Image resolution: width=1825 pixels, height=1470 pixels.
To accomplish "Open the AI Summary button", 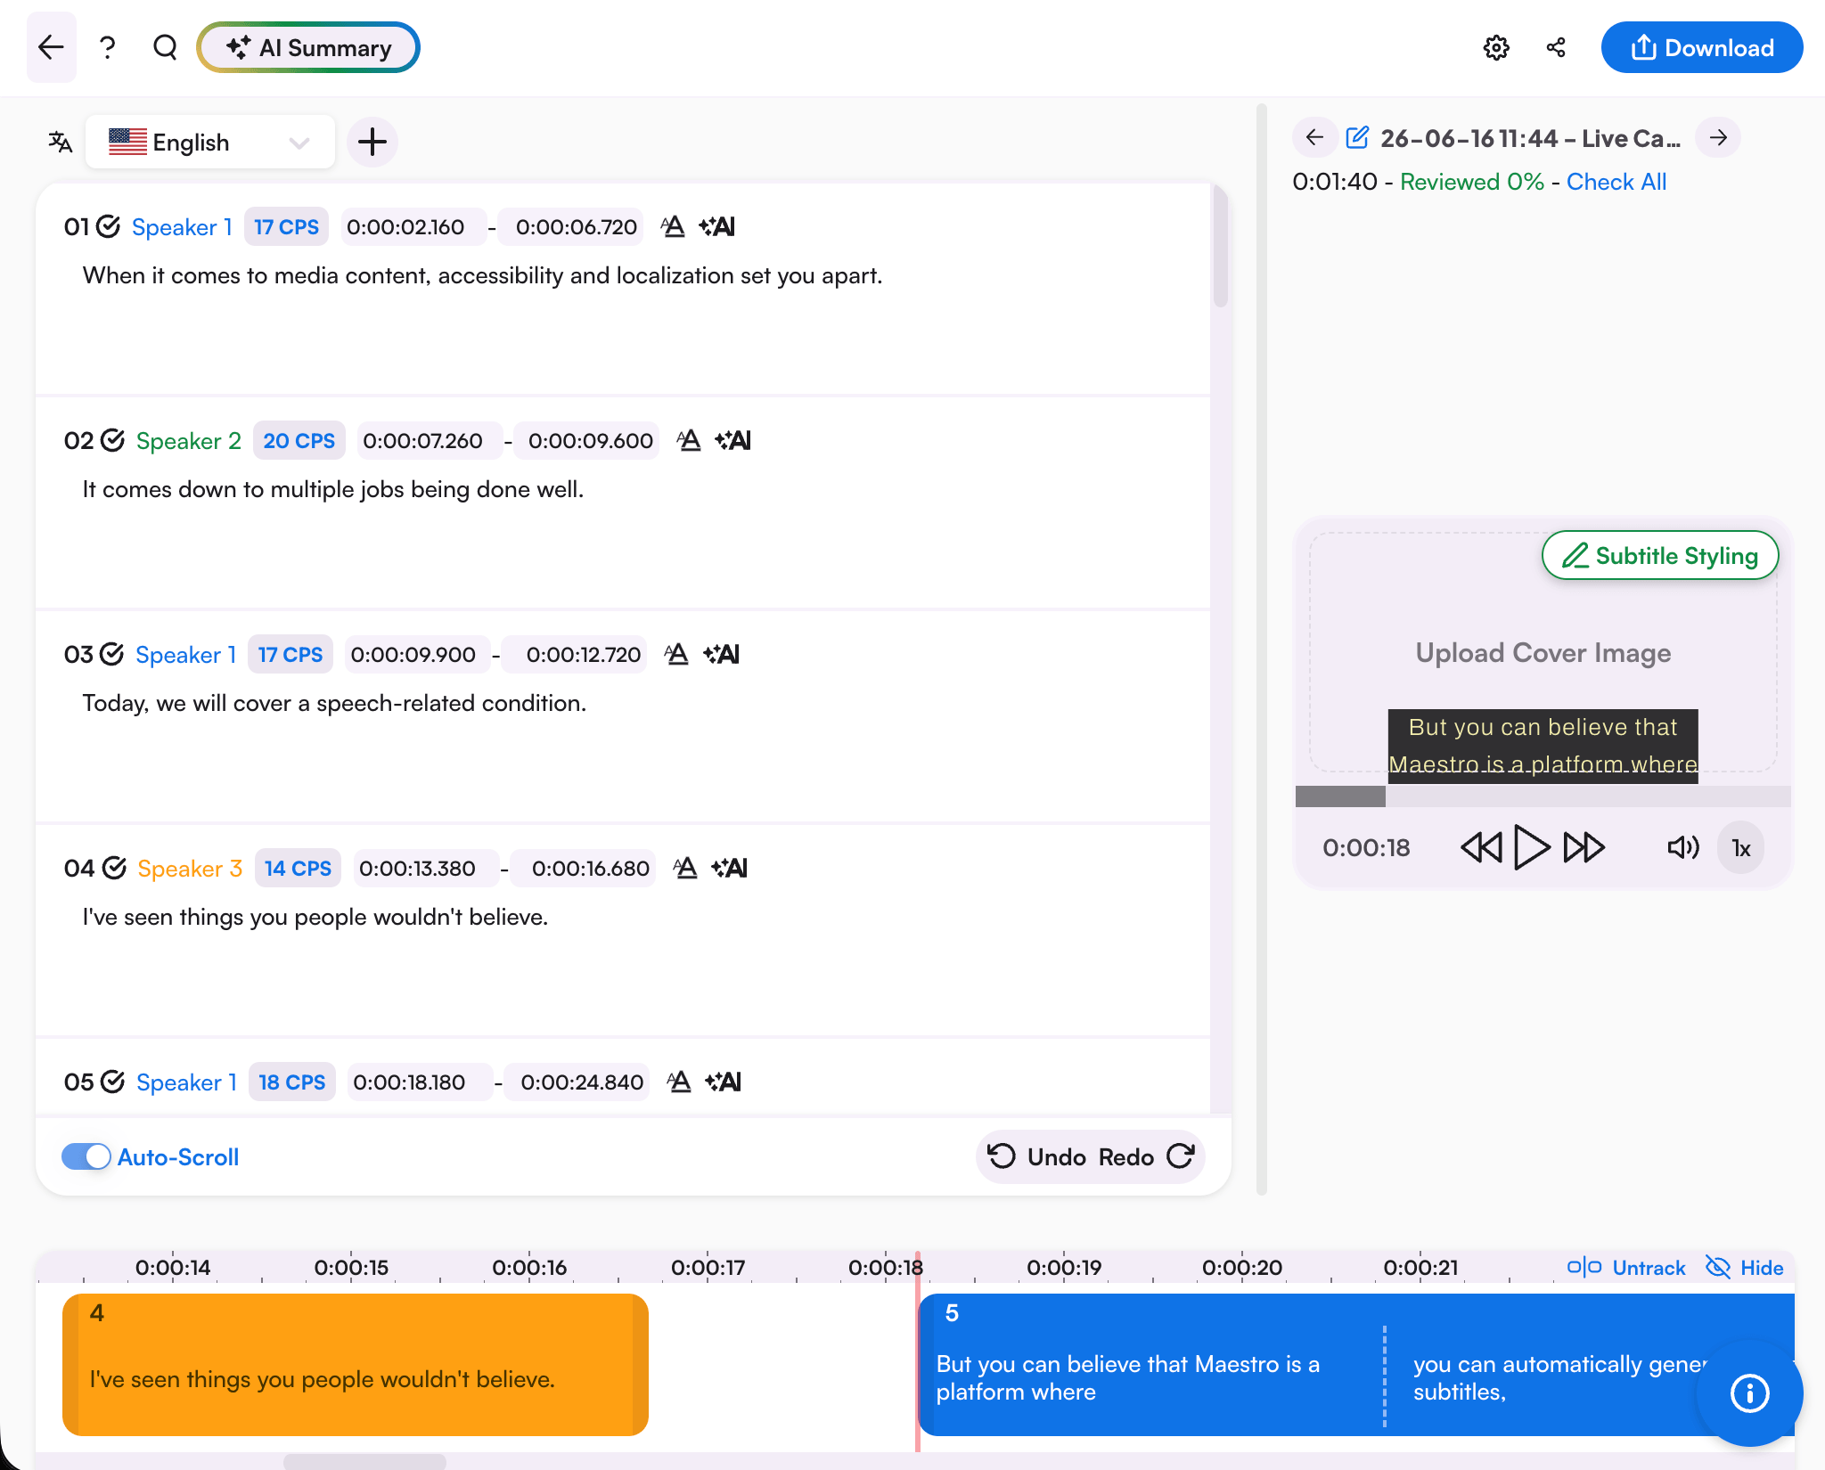I will (308, 47).
